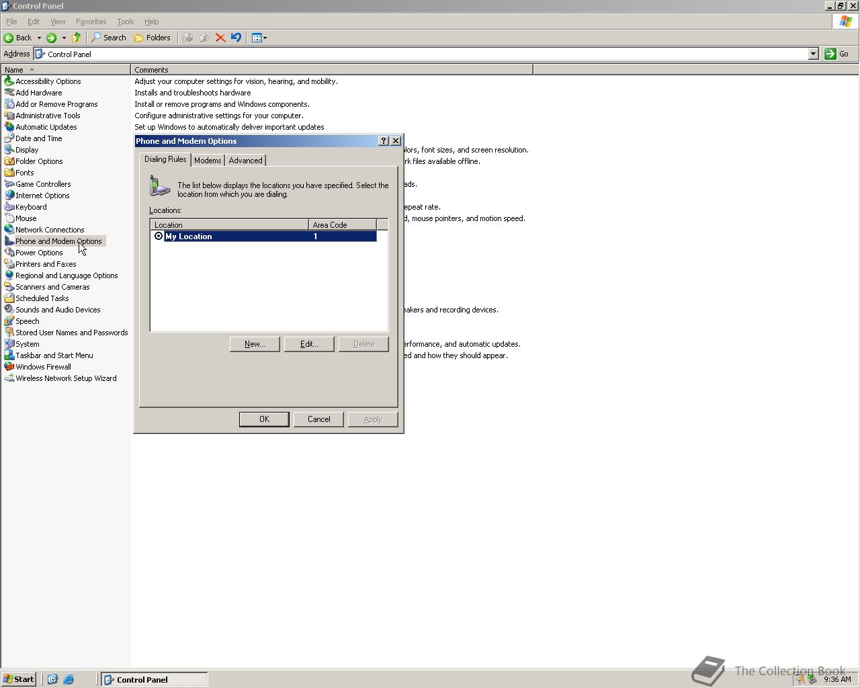Image resolution: width=860 pixels, height=688 pixels.
Task: Click the Up folder toolbar icon
Action: [x=77, y=38]
